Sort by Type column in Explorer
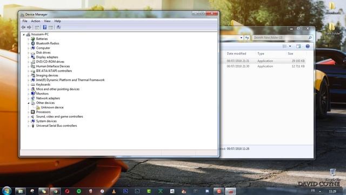346x195 pixels. 261,54
